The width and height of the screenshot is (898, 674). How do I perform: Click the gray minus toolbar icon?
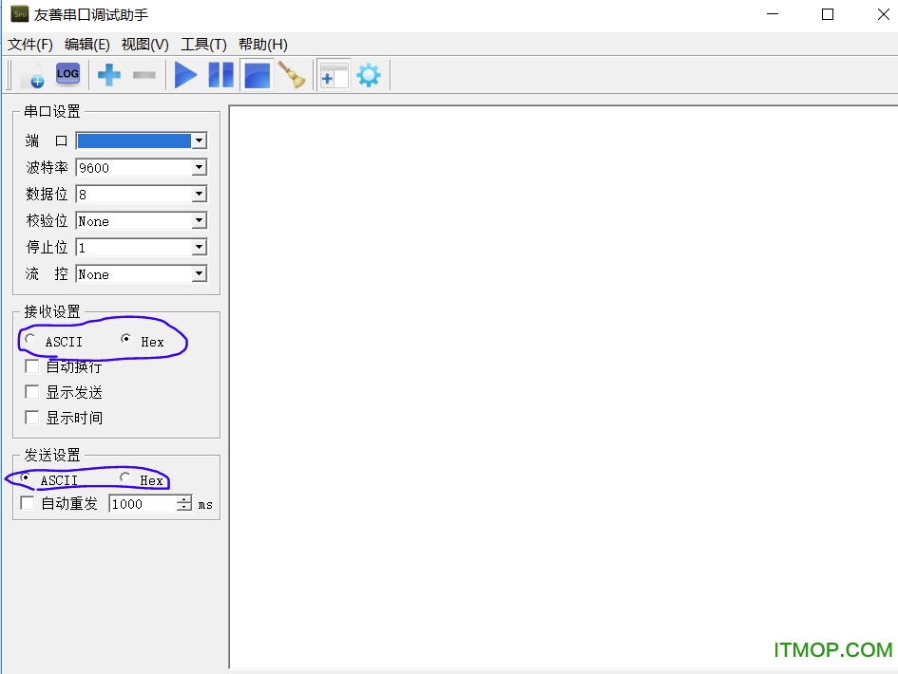tap(144, 75)
